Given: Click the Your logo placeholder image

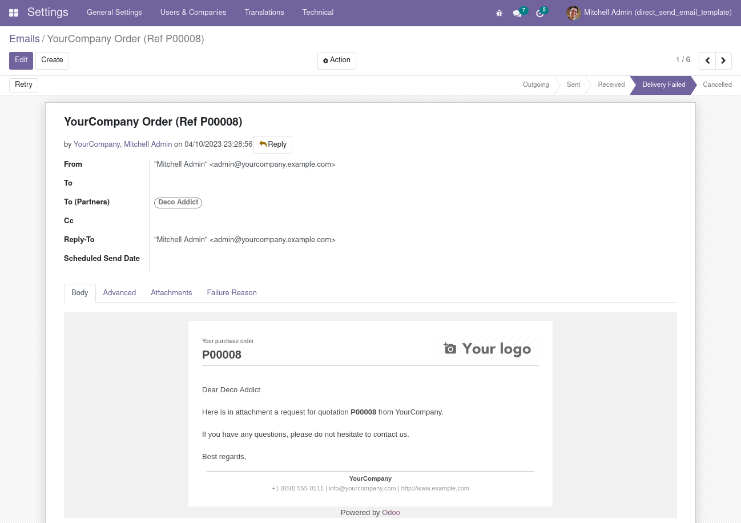Looking at the screenshot, I should point(488,349).
